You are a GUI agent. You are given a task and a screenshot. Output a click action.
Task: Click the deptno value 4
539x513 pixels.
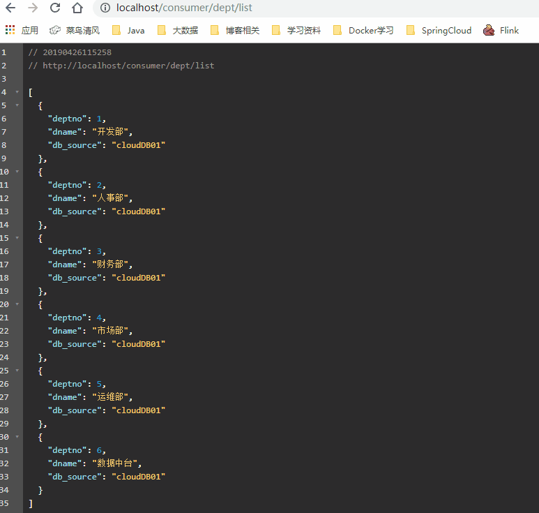pos(99,318)
